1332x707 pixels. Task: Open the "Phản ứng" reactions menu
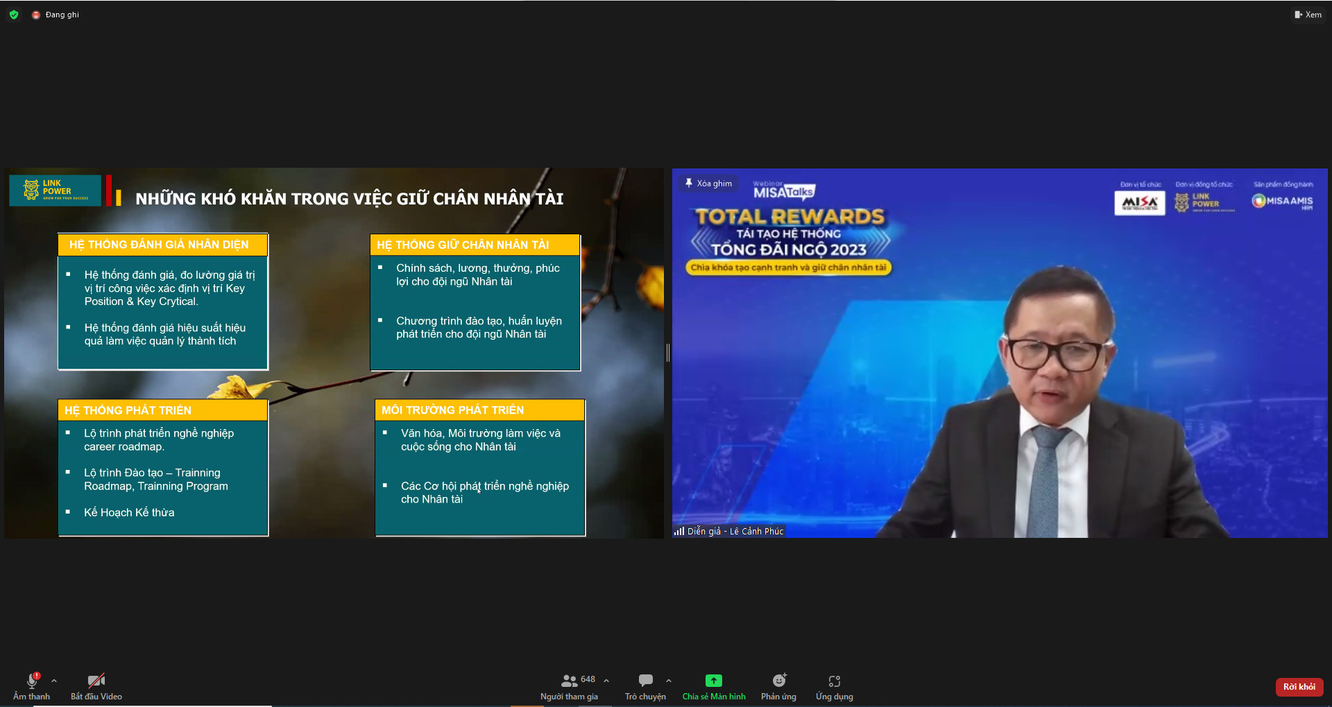coord(778,685)
